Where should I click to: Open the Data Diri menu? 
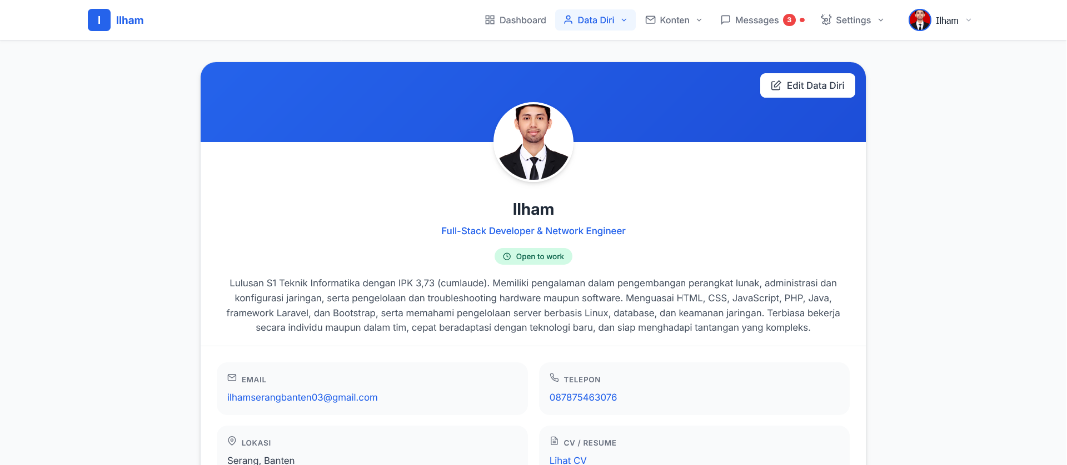(x=595, y=20)
